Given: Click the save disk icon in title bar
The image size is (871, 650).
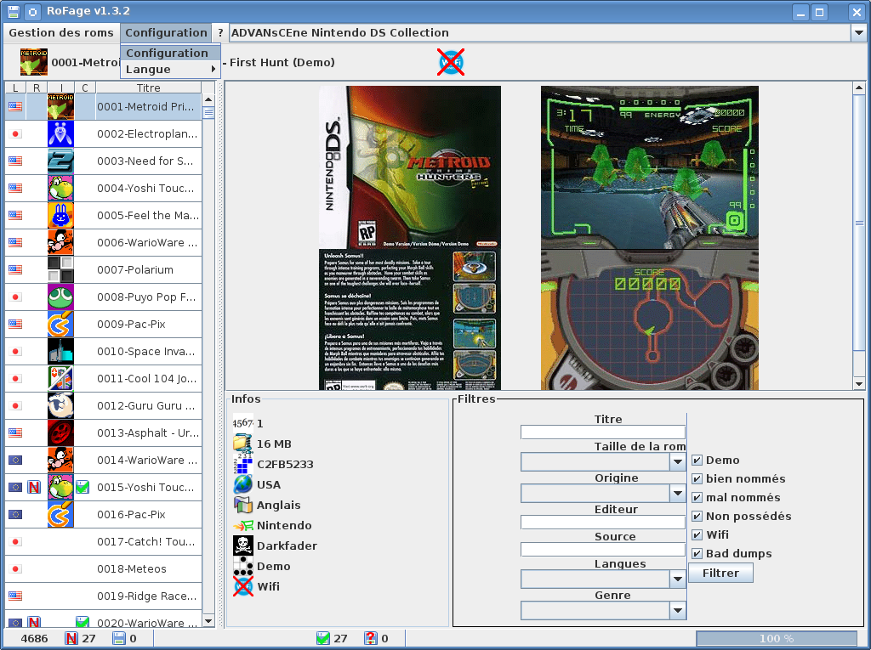Looking at the screenshot, I should [x=14, y=12].
